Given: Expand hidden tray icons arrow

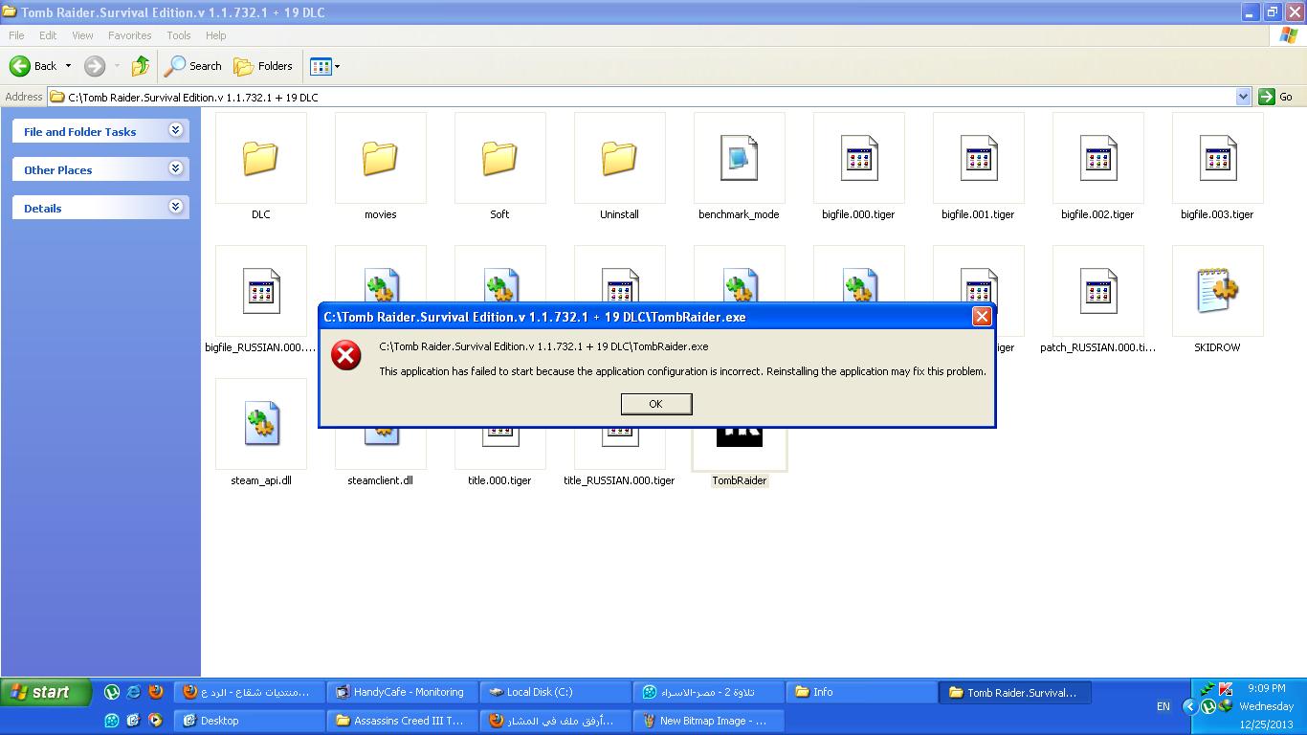Looking at the screenshot, I should [x=1190, y=707].
